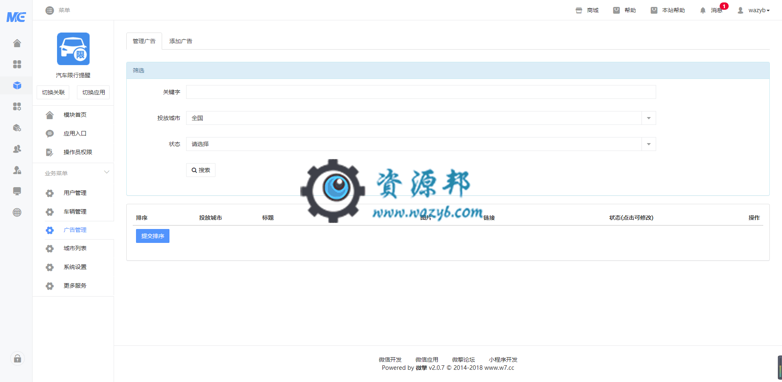Viewport: 782px width, 382px height.
Task: Open the monitor icon in left rail
Action: point(17,191)
